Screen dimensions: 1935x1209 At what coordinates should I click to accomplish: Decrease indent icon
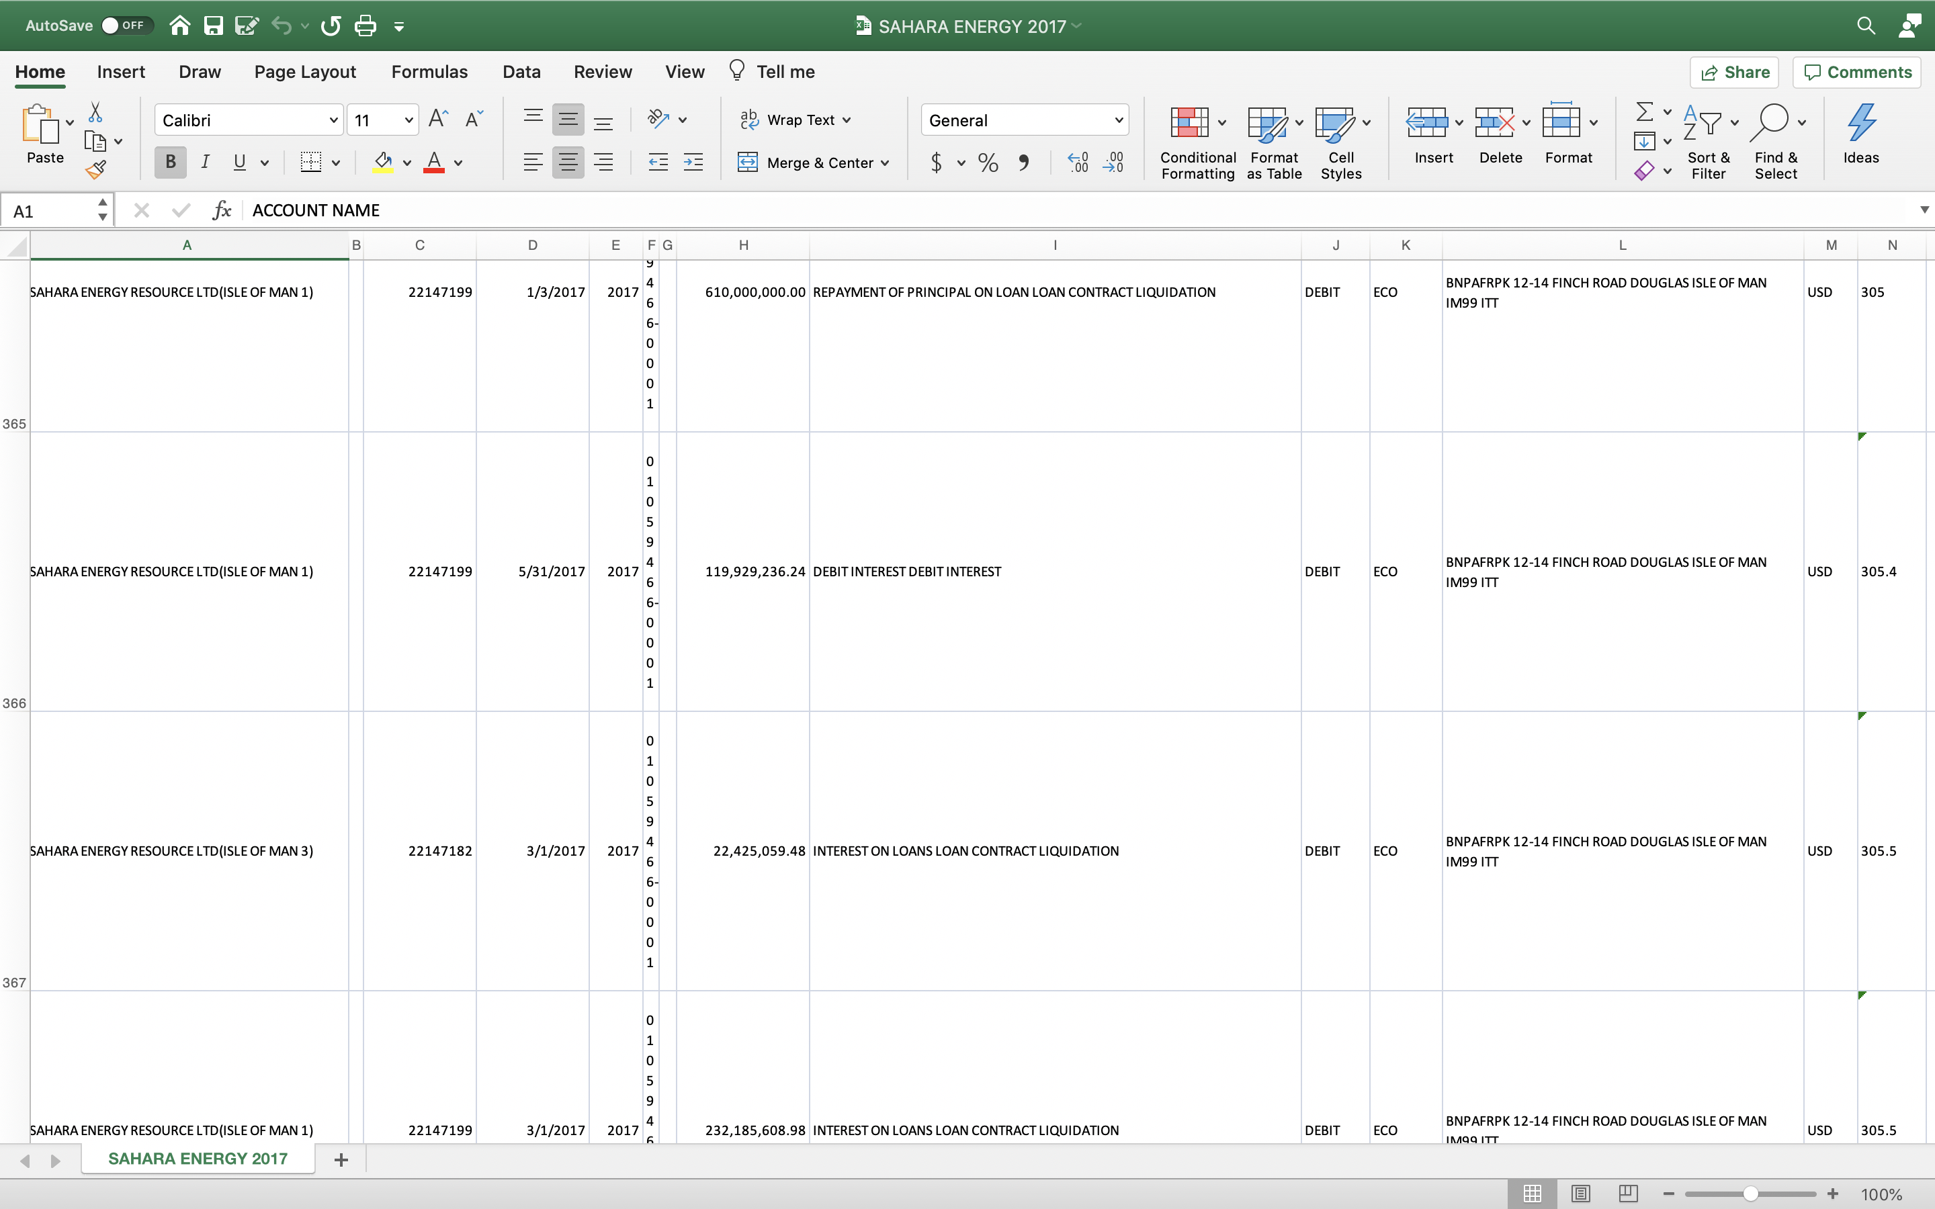[658, 163]
